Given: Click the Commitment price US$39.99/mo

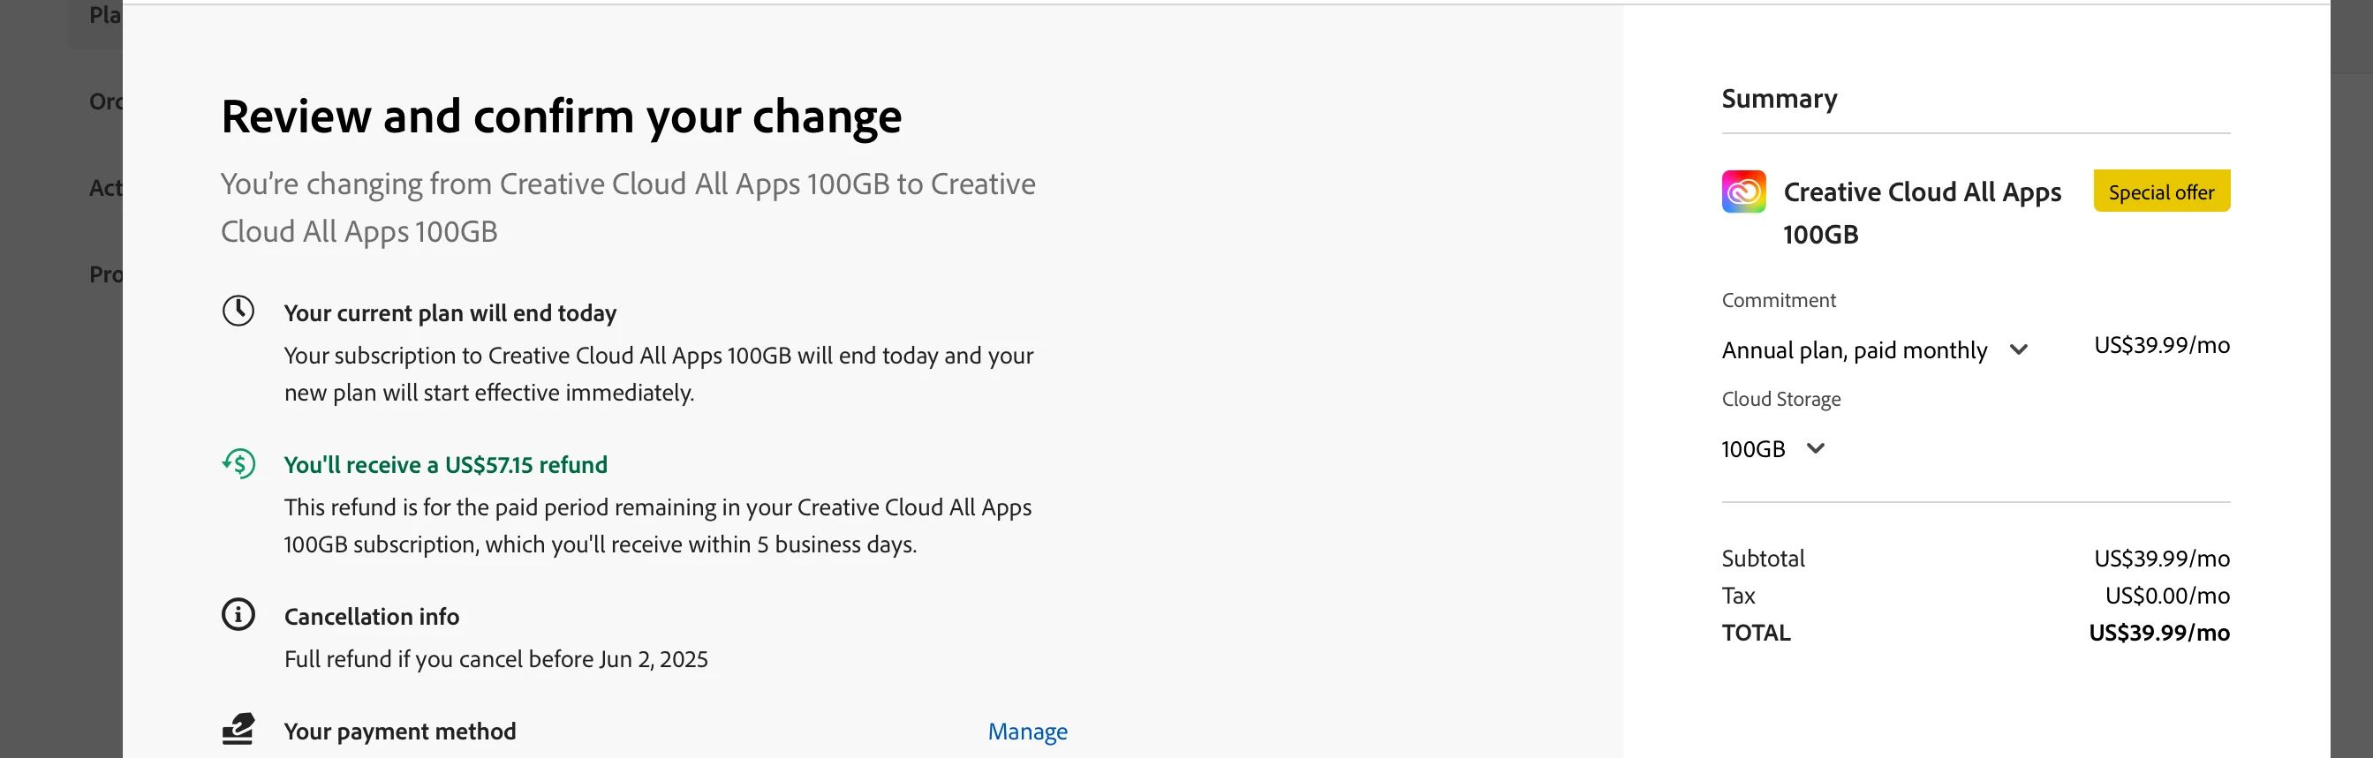Looking at the screenshot, I should click(x=2161, y=346).
